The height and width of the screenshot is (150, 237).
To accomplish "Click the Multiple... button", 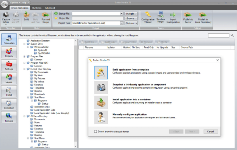I will pos(131,14).
